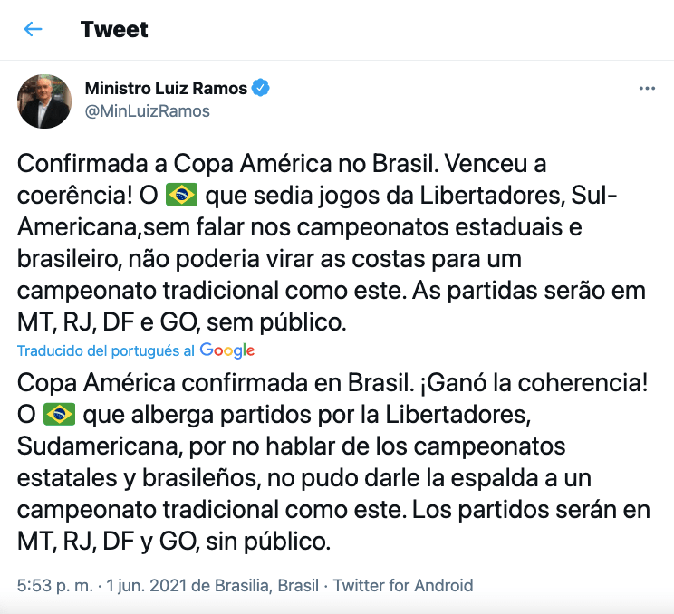Click the 5:53 p. m. timestamp
The height and width of the screenshot is (614, 674).
tap(54, 585)
